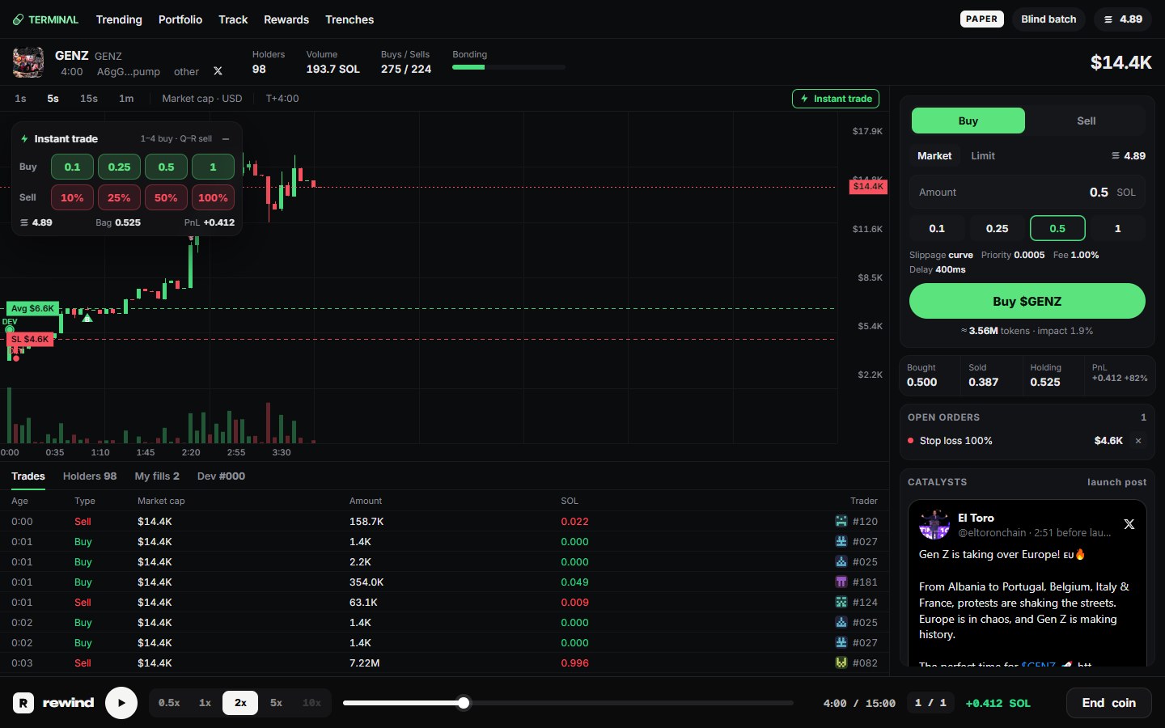Click the Amount input field
This screenshot has width=1165, height=728.
pyautogui.click(x=1027, y=193)
